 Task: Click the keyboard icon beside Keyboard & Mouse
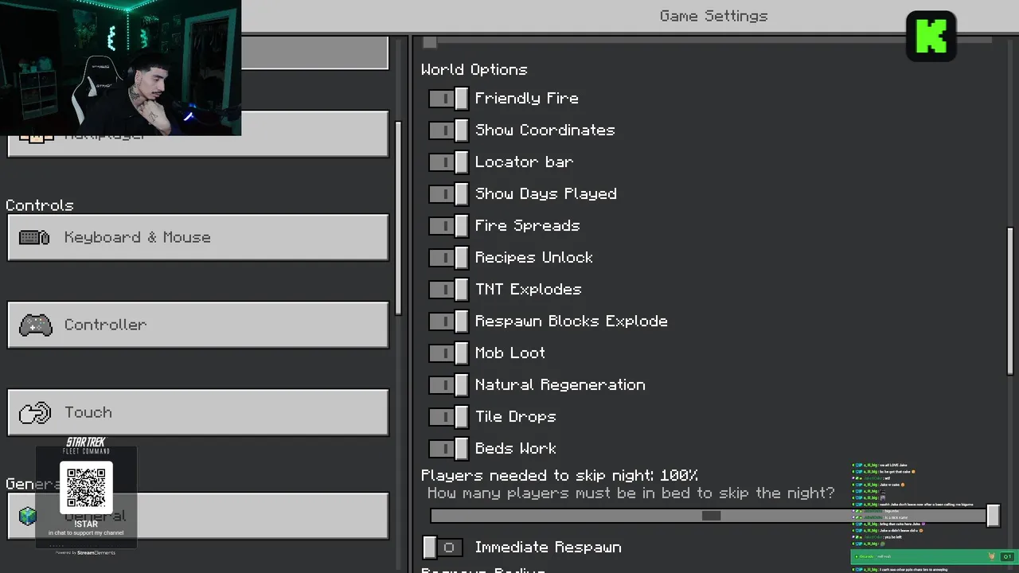tap(34, 237)
